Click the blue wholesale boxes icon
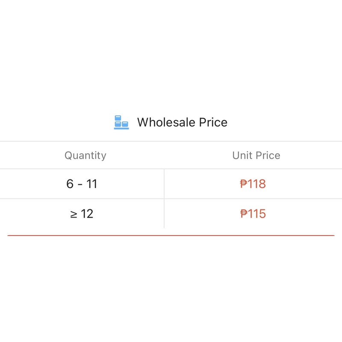The width and height of the screenshot is (342, 342). click(x=121, y=122)
